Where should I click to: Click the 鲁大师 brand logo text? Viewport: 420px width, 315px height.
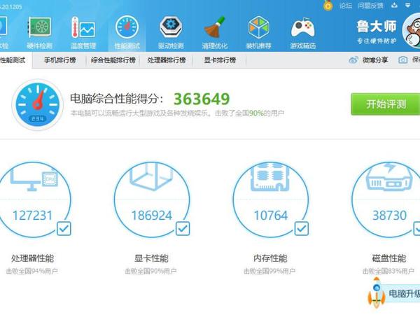pyautogui.click(x=377, y=27)
